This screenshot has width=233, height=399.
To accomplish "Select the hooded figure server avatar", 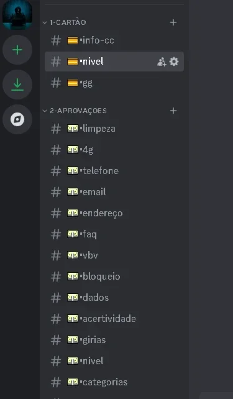I will pos(17,14).
